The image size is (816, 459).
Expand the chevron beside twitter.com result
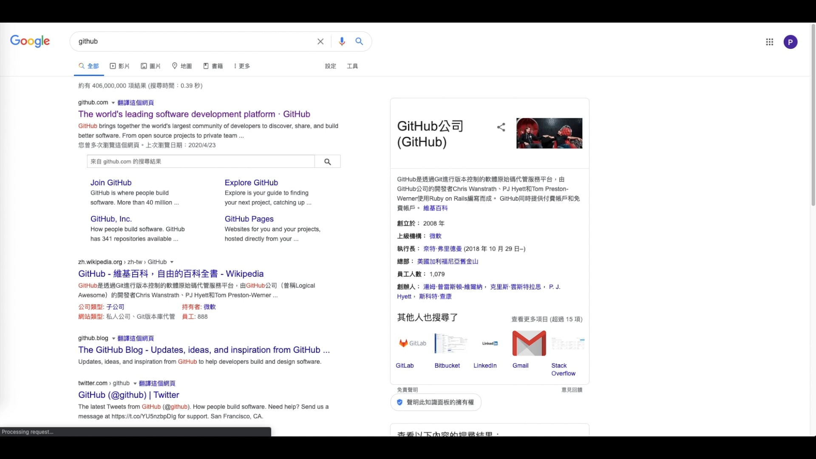tap(134, 383)
